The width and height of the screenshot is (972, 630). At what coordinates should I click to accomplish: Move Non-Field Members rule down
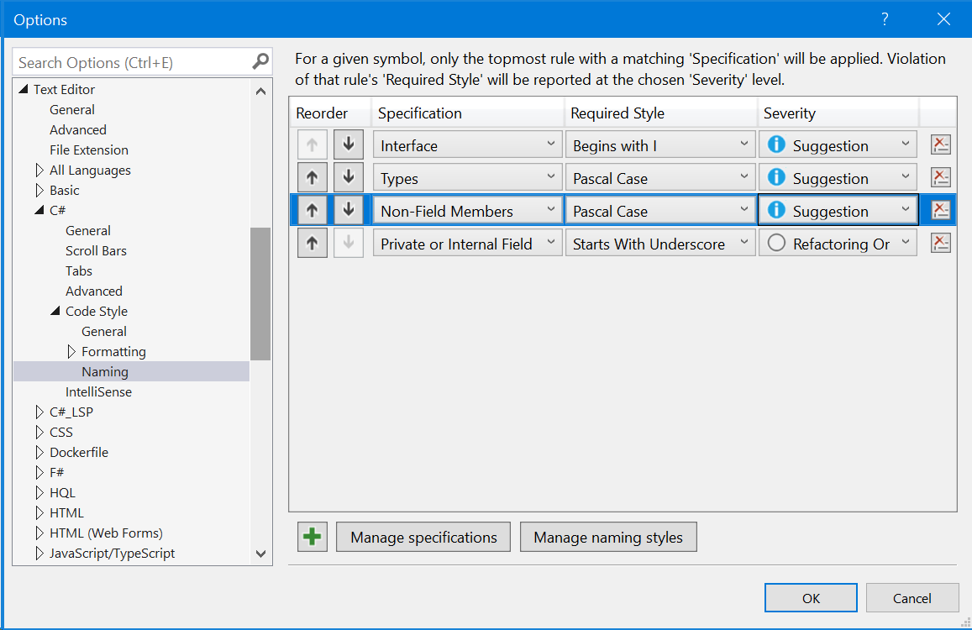coord(349,211)
